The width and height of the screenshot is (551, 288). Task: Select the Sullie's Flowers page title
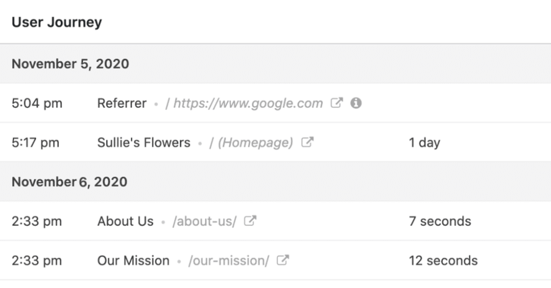click(x=144, y=142)
